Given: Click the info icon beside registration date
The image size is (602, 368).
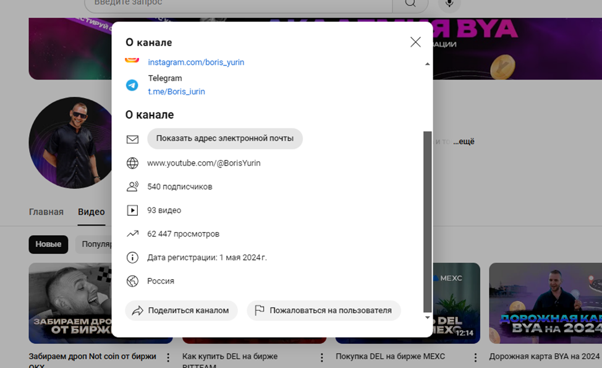Looking at the screenshot, I should 132,257.
